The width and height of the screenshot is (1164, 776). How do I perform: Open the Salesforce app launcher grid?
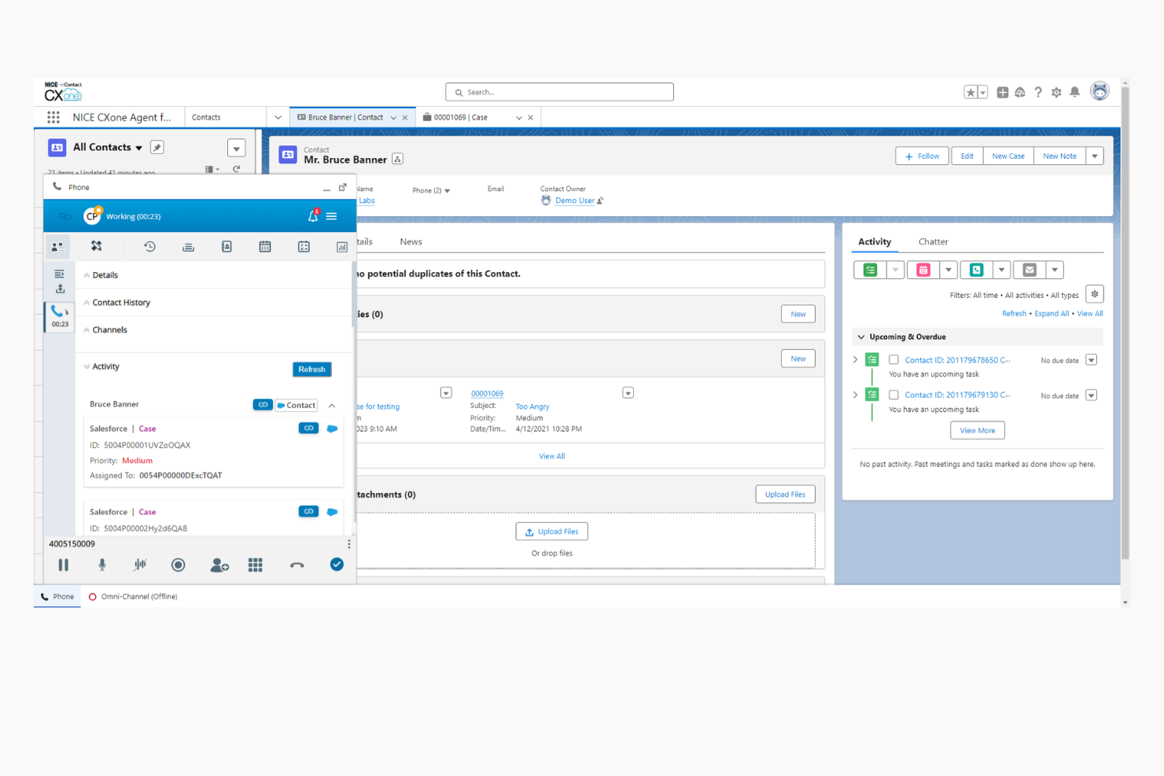click(x=53, y=117)
